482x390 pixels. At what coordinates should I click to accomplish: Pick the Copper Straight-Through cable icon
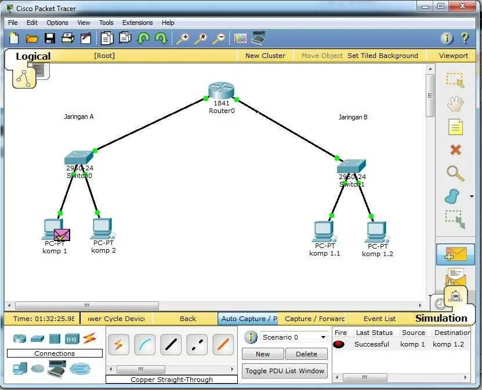[x=171, y=345]
